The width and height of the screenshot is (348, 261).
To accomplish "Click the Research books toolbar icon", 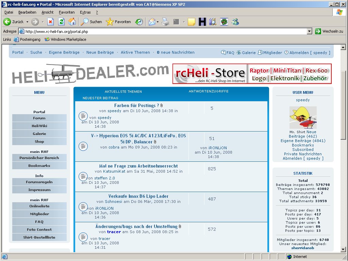I will point(213,22).
